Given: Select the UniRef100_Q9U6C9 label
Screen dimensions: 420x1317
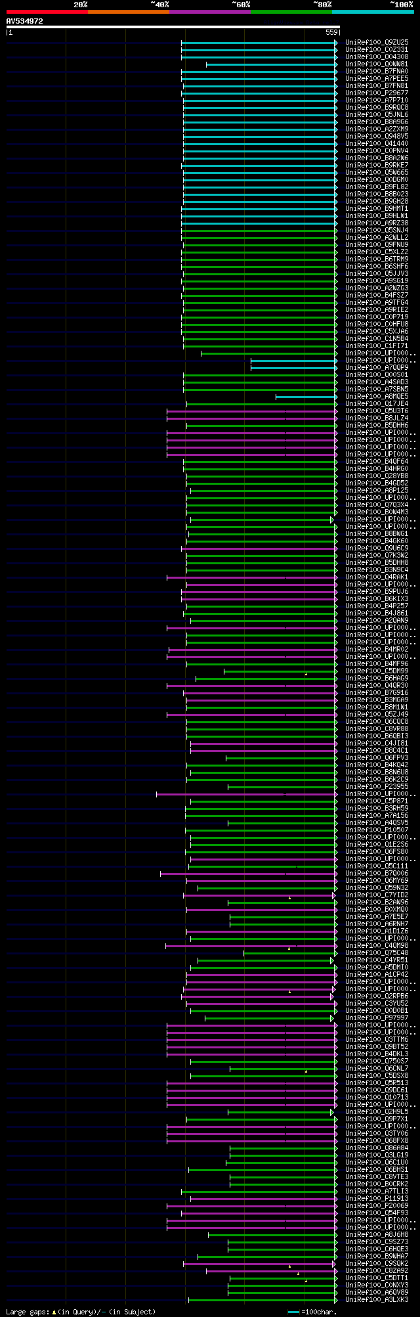Looking at the screenshot, I should pos(377,548).
